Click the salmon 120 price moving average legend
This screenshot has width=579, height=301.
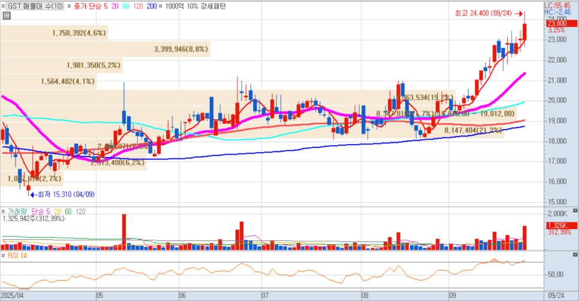pyautogui.click(x=138, y=6)
